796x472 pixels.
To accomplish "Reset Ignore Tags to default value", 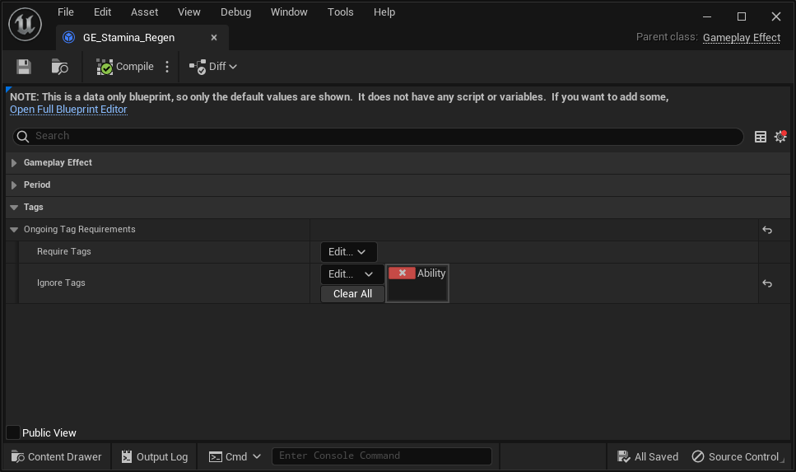I will 767,283.
